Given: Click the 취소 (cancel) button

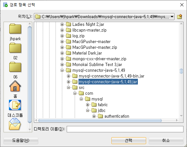Looking at the screenshot, I should click(166, 141).
